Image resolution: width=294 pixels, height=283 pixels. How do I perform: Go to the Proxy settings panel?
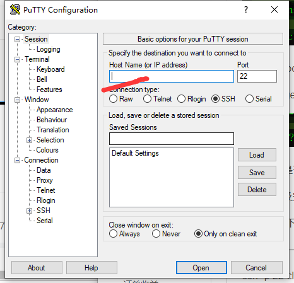pyautogui.click(x=45, y=180)
